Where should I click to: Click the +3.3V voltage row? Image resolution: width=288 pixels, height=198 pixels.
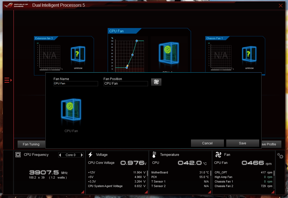click(x=117, y=181)
